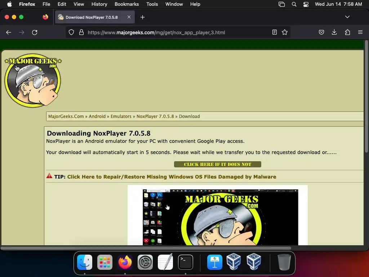369x277 pixels.
Task: Open the File menu
Action: coord(46,4)
